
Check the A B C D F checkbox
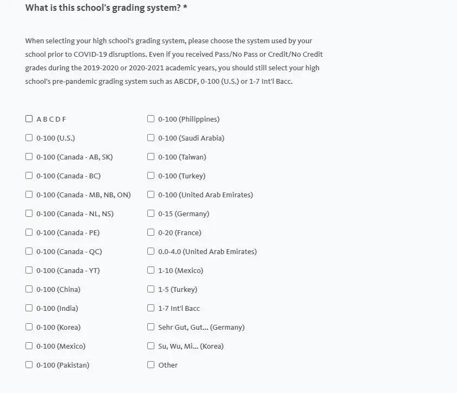[x=29, y=119]
